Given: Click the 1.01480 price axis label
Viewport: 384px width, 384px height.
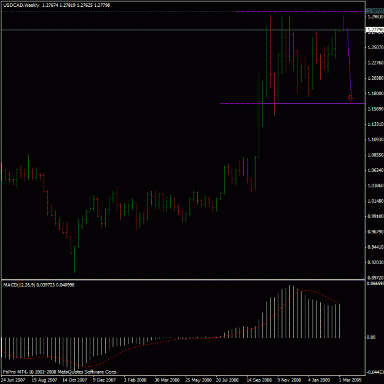Looking at the screenshot, I should click(375, 201).
